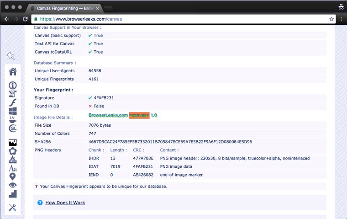Close the Canvas Fingerprinting tab

tap(98, 8)
